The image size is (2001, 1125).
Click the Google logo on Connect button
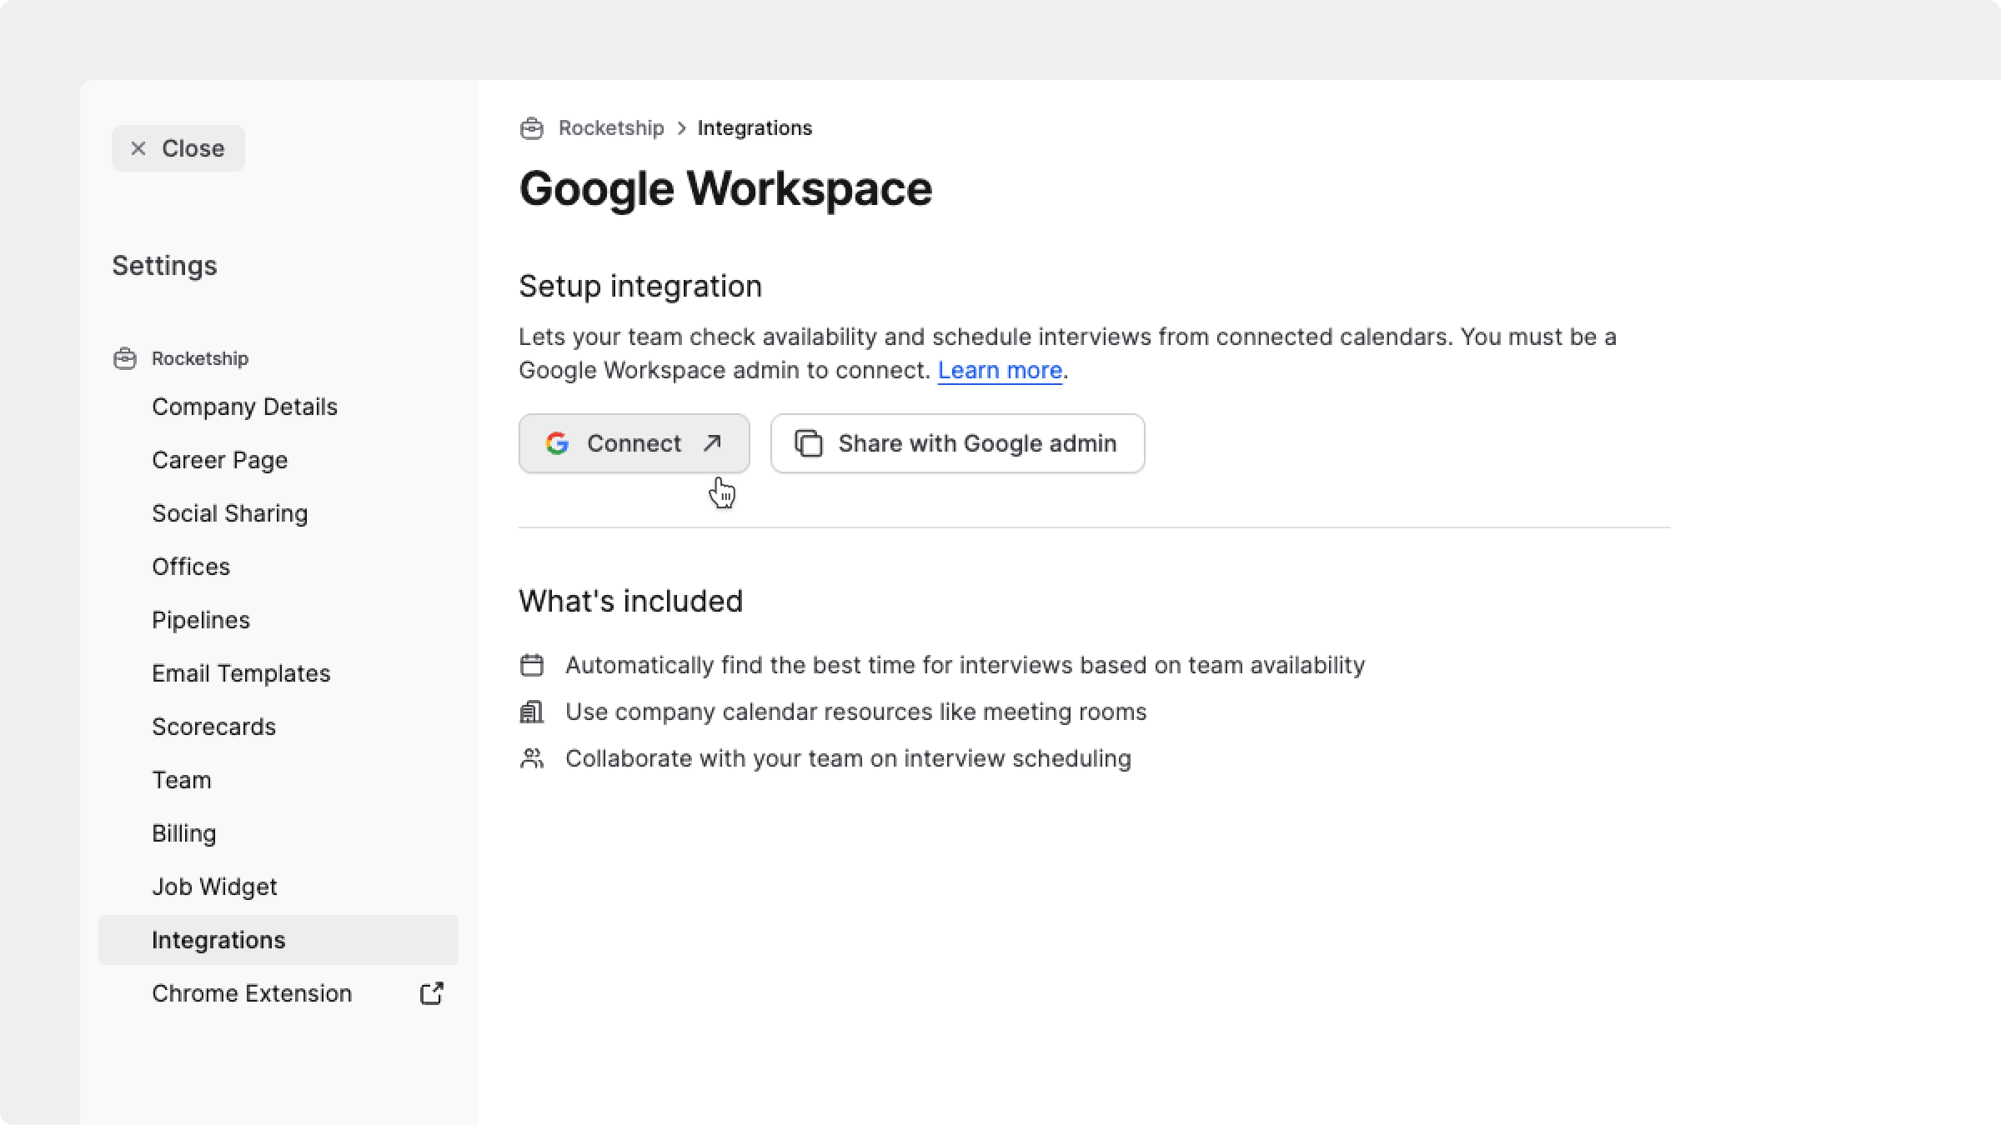(557, 443)
